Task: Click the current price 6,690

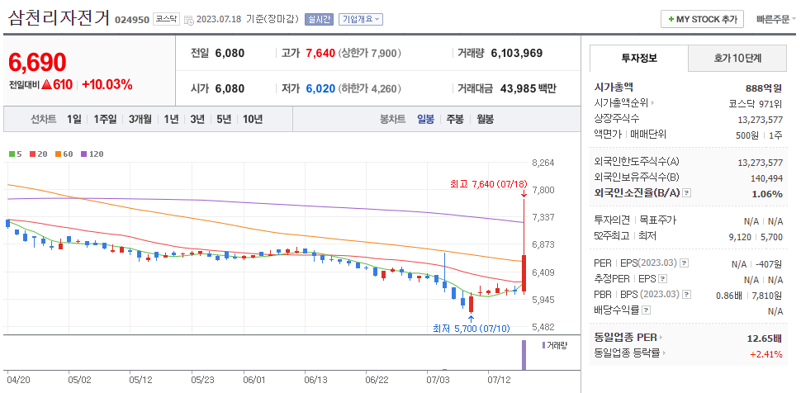Action: tap(37, 63)
